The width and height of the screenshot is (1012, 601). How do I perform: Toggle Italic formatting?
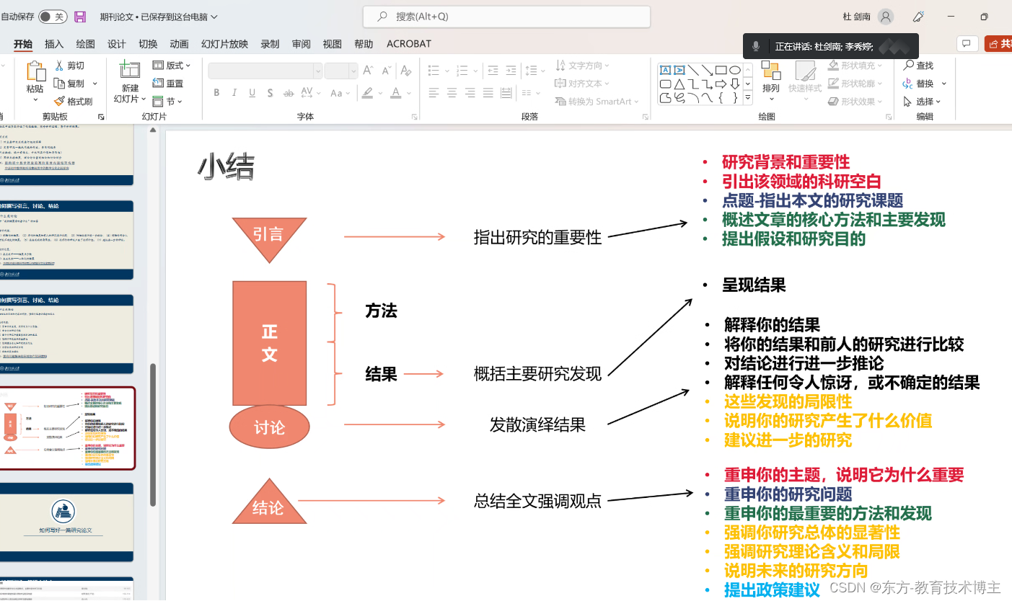(234, 93)
